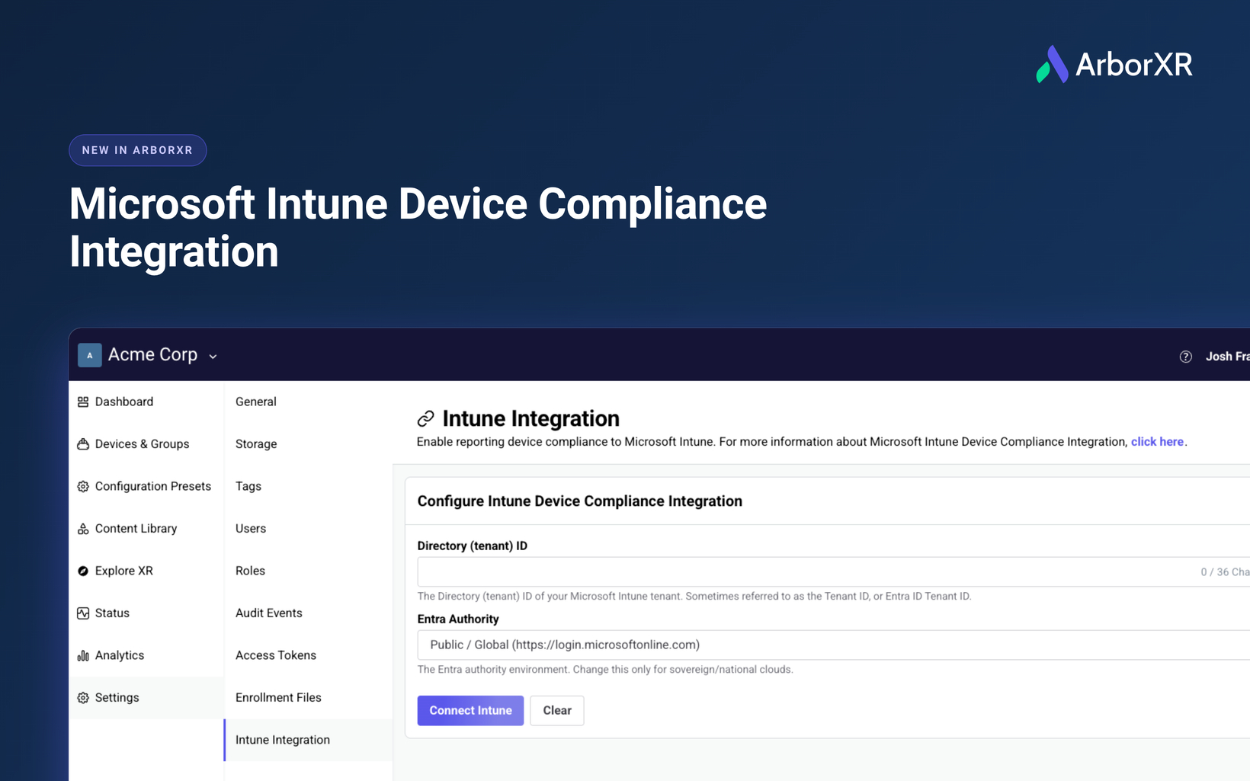
Task: Click the "Entra Authority" label
Action: [x=458, y=619]
